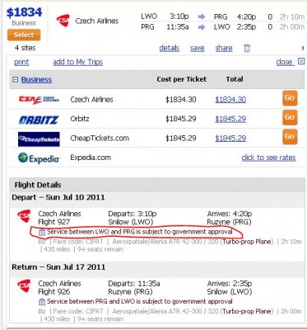The image size is (307, 330).
Task: Open the flight details link
Action: point(170,48)
